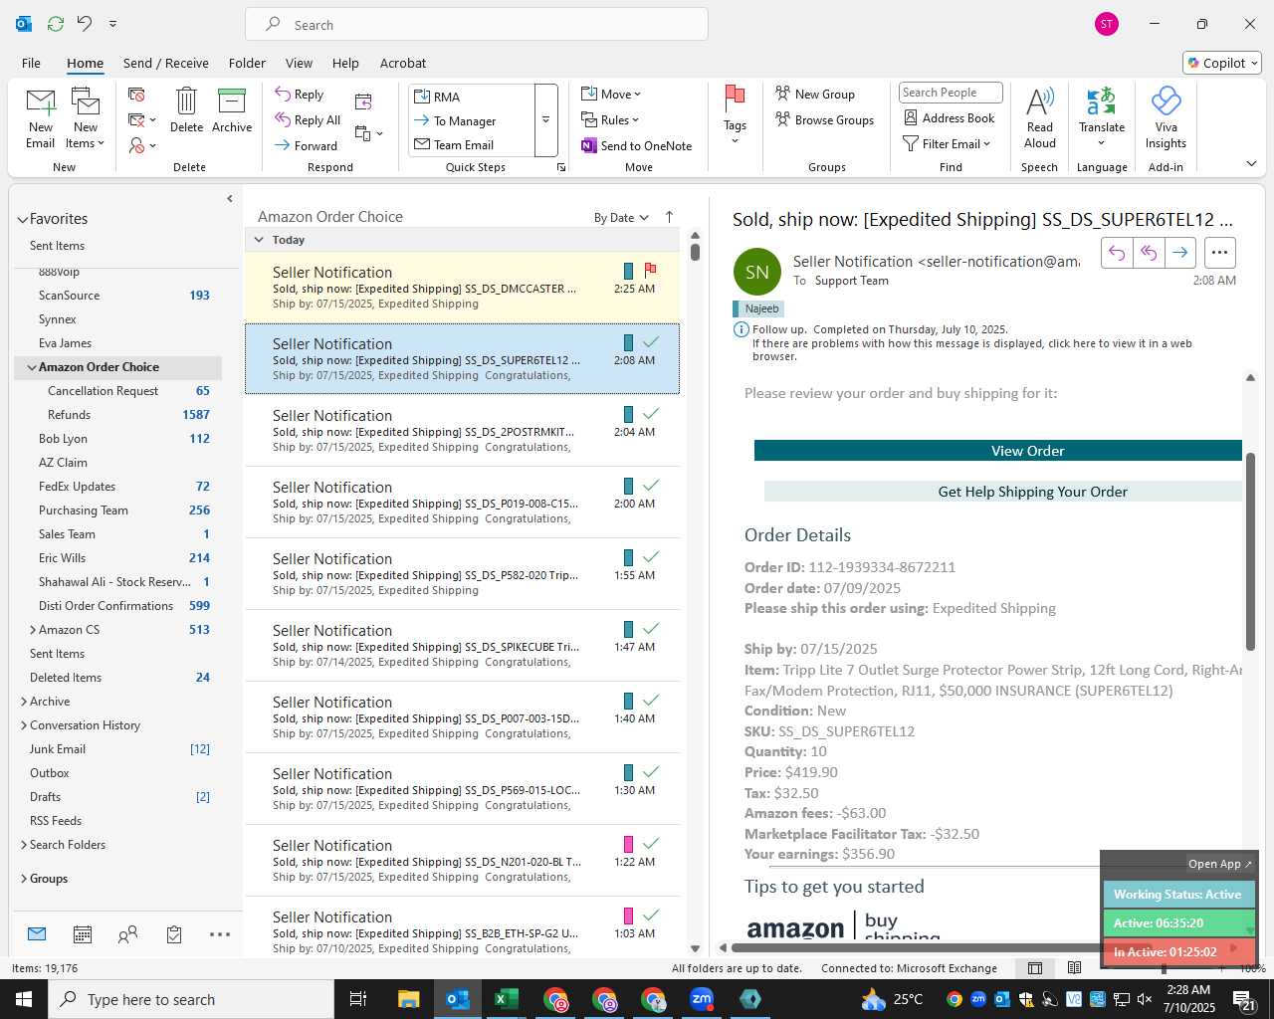
Task: Open New Items menu
Action: click(x=86, y=117)
